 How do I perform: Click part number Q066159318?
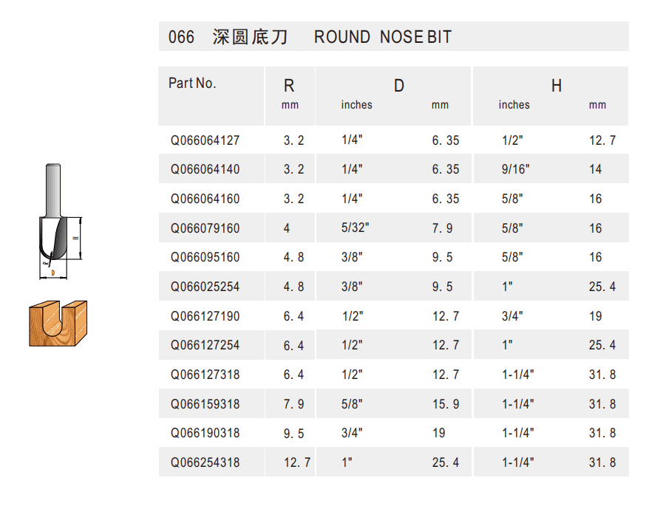point(205,404)
